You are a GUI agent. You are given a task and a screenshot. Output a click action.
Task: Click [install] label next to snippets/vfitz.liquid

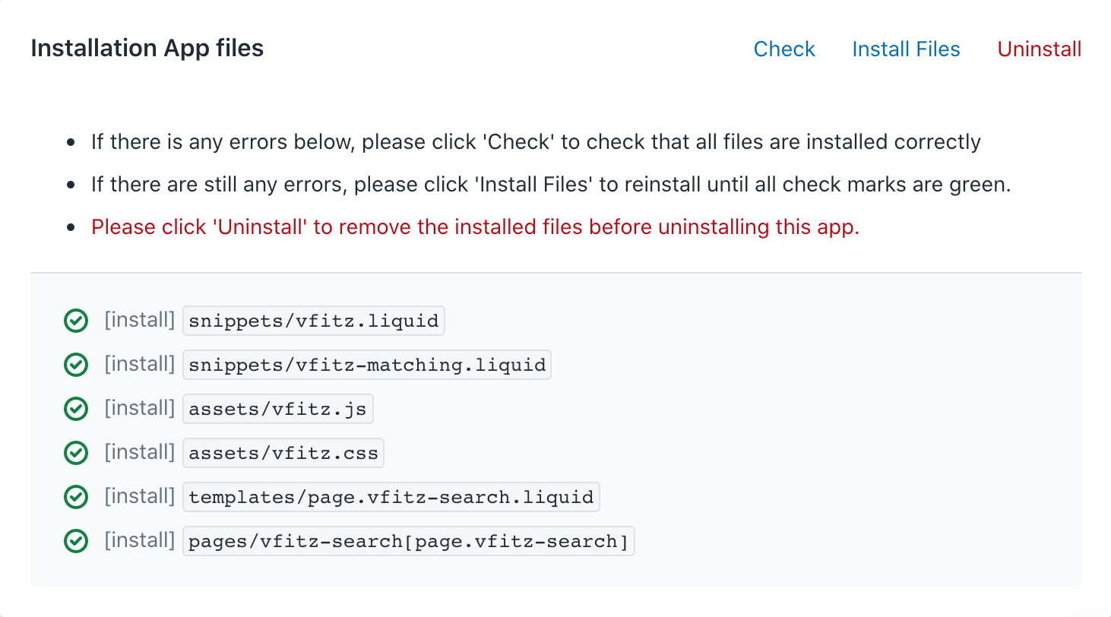pyautogui.click(x=140, y=321)
